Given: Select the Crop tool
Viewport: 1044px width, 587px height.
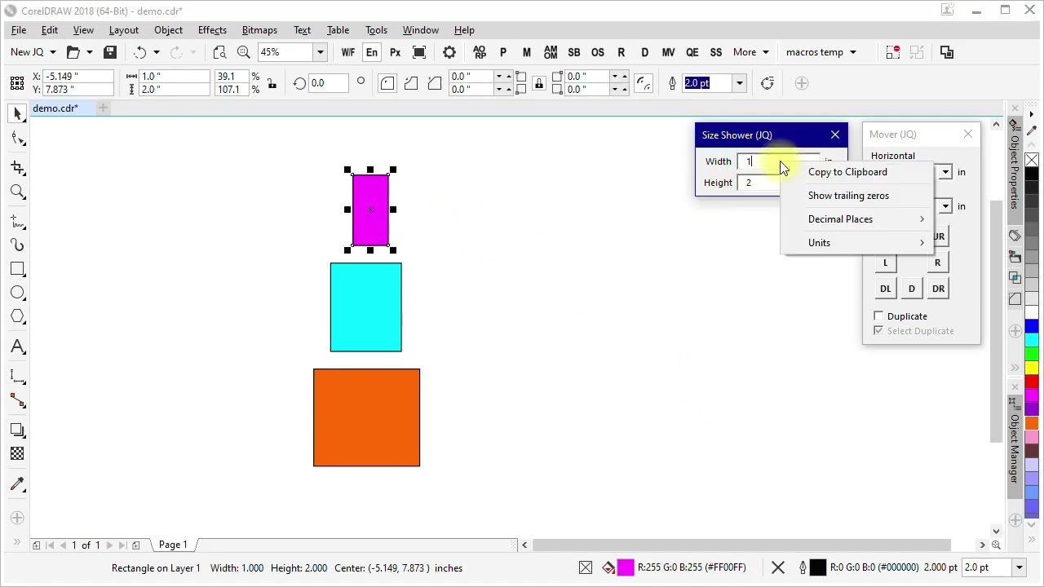Looking at the screenshot, I should 18,167.
